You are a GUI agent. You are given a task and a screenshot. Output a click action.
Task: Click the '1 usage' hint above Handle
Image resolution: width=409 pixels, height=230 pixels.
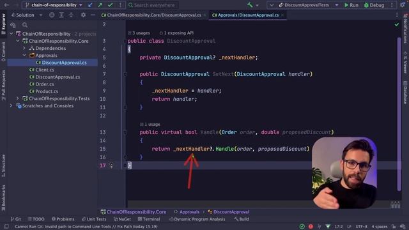coord(150,125)
